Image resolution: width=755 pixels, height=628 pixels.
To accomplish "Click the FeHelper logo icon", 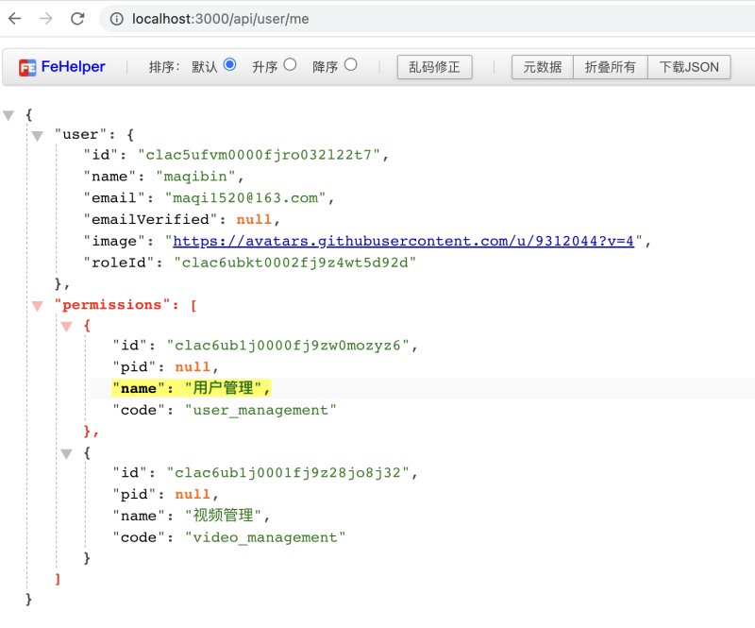I will [x=27, y=67].
